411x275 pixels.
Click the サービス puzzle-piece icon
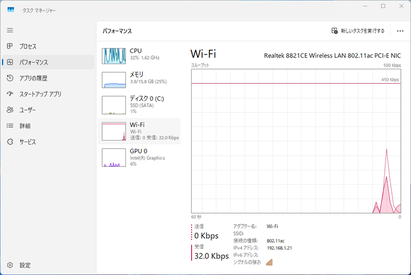click(10, 142)
